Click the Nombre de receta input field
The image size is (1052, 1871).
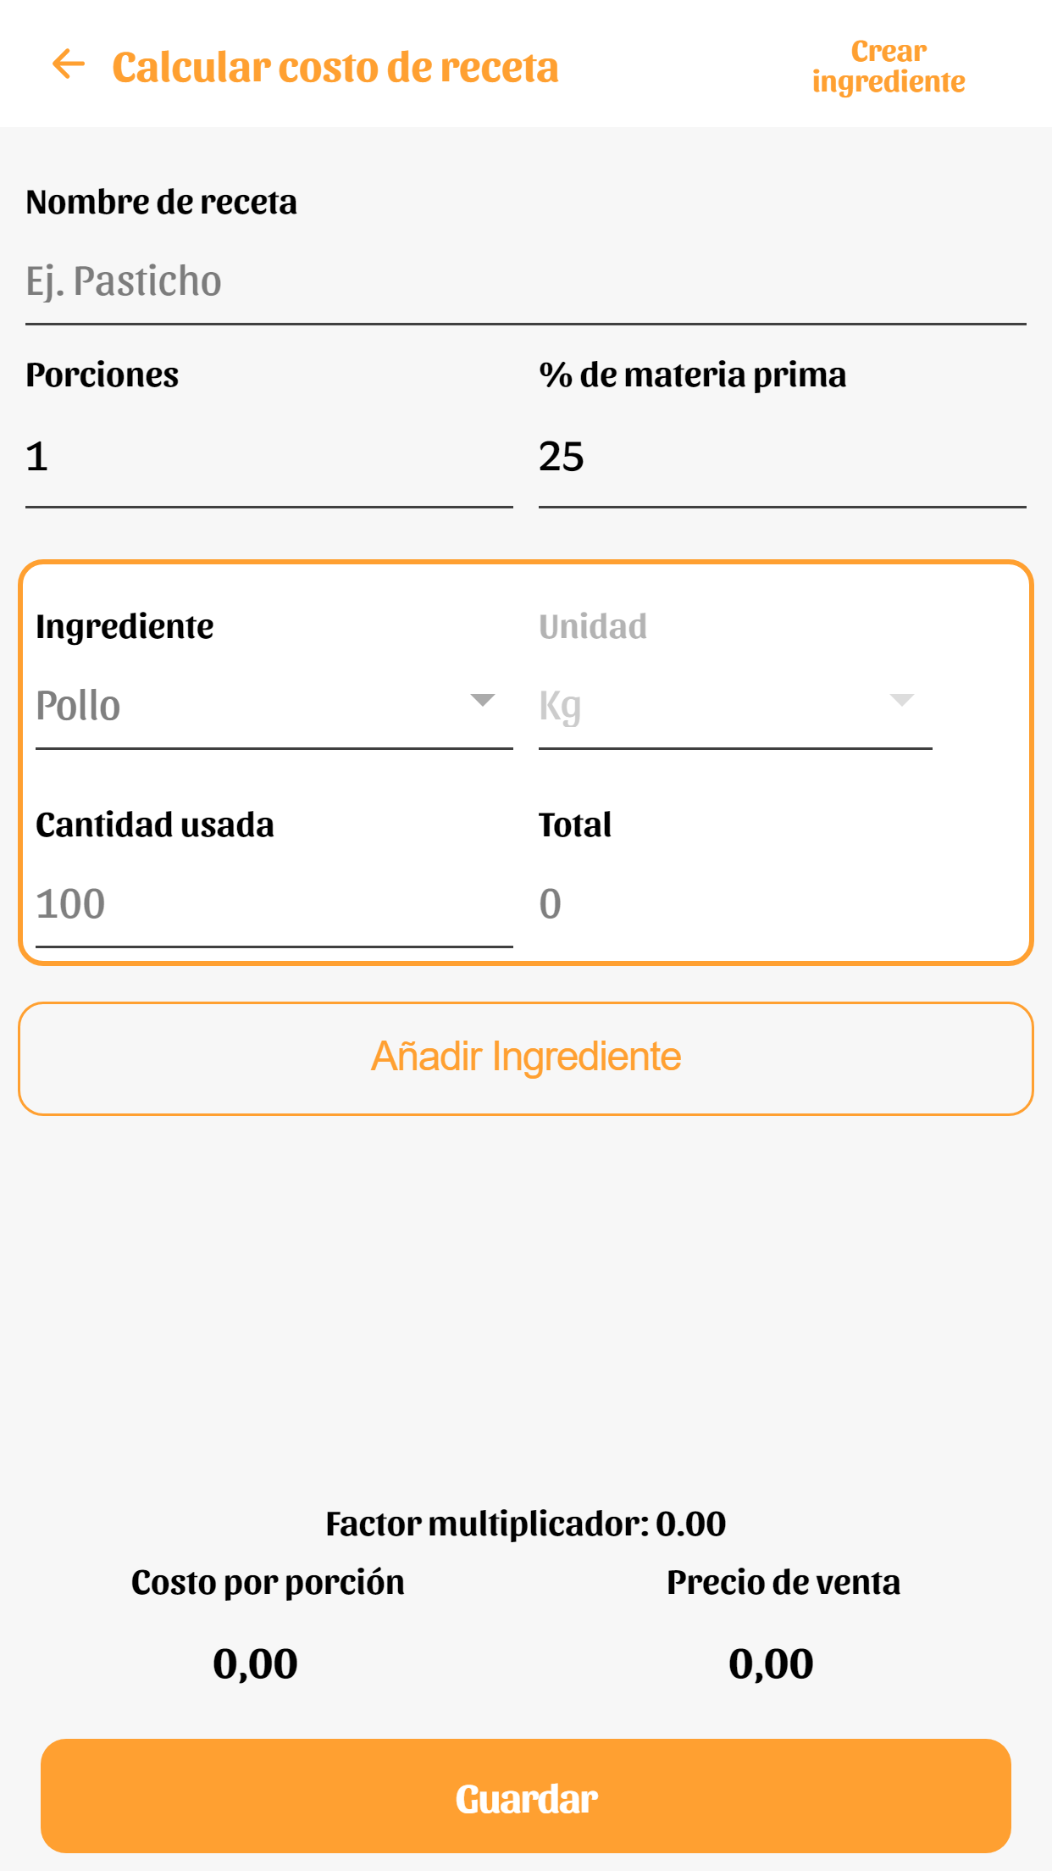pos(525,281)
